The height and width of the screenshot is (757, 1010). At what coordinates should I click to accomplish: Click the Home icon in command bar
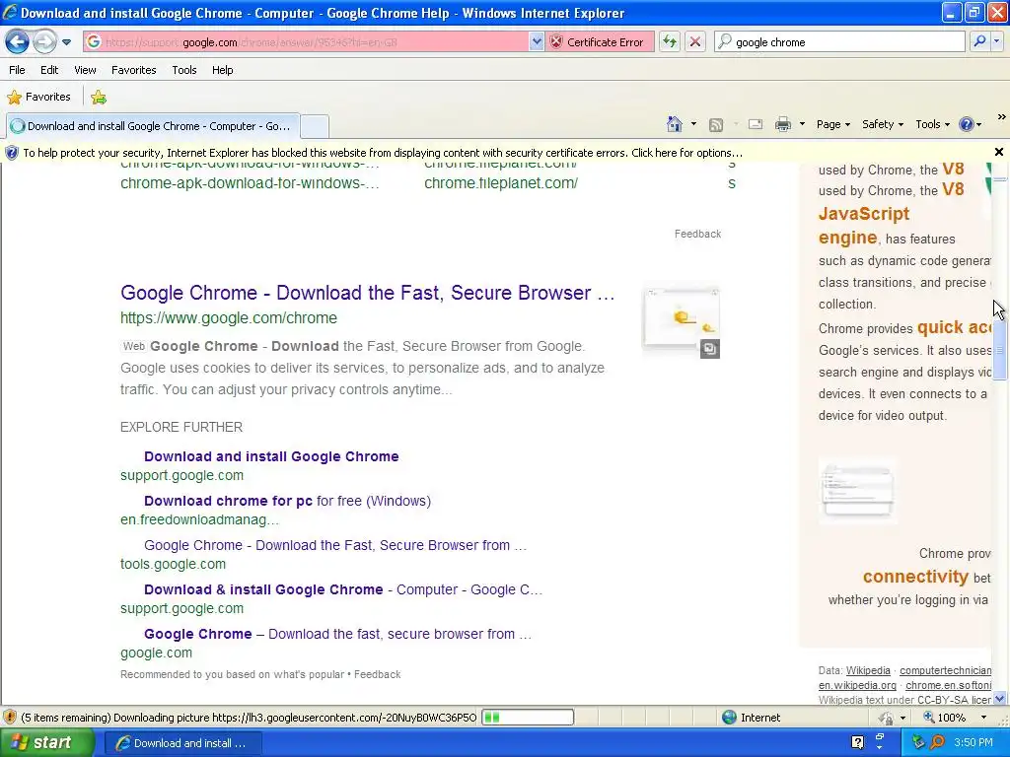point(674,124)
